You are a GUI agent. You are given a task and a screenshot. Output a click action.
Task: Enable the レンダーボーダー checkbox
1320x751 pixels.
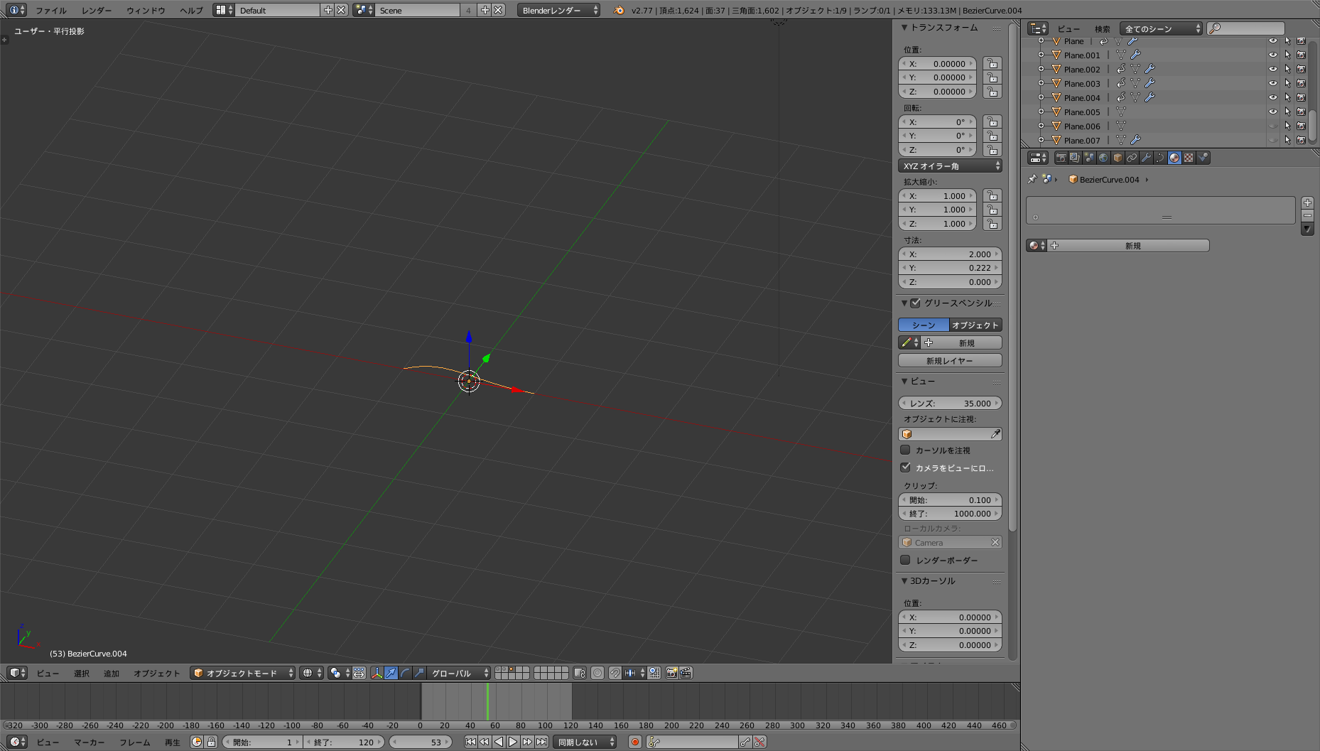pos(905,560)
